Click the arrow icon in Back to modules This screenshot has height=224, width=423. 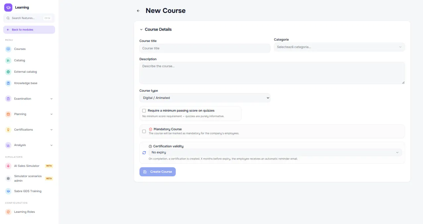(8, 30)
